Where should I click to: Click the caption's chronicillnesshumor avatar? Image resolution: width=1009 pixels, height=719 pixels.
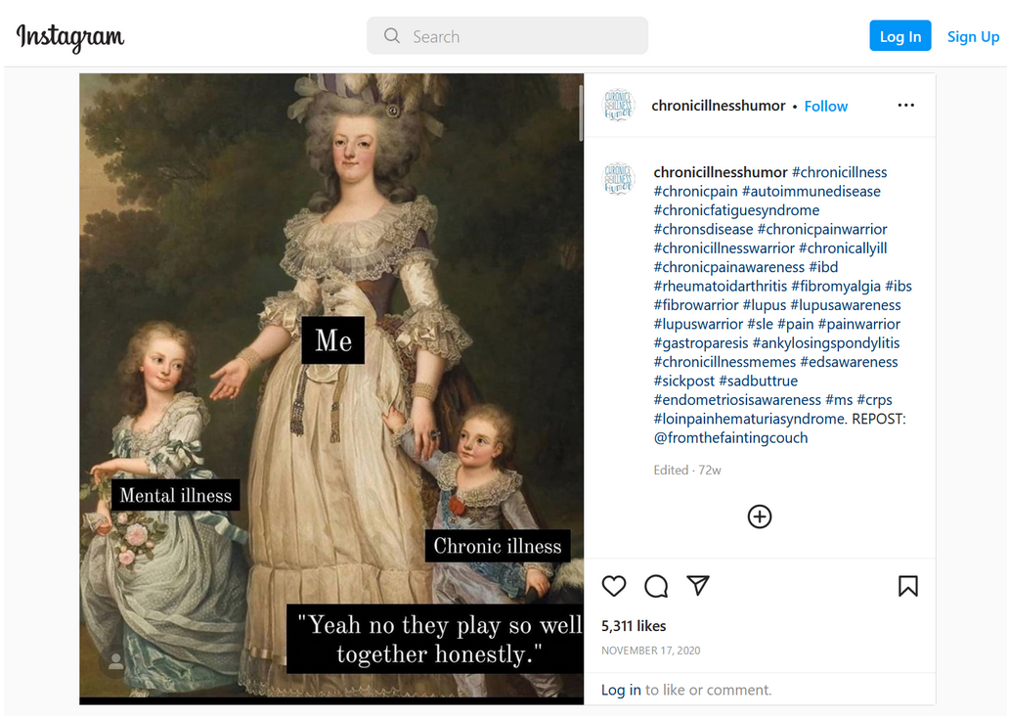pyautogui.click(x=618, y=179)
